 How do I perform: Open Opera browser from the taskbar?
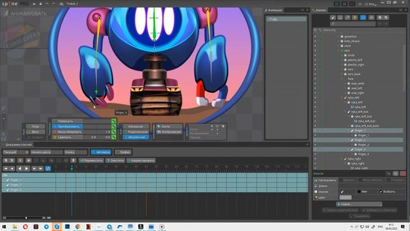[x=26, y=227]
